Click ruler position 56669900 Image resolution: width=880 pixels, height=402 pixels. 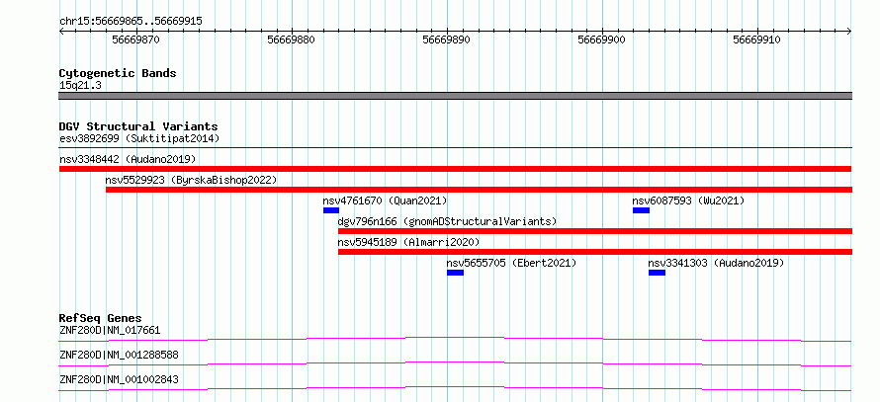pos(602,40)
